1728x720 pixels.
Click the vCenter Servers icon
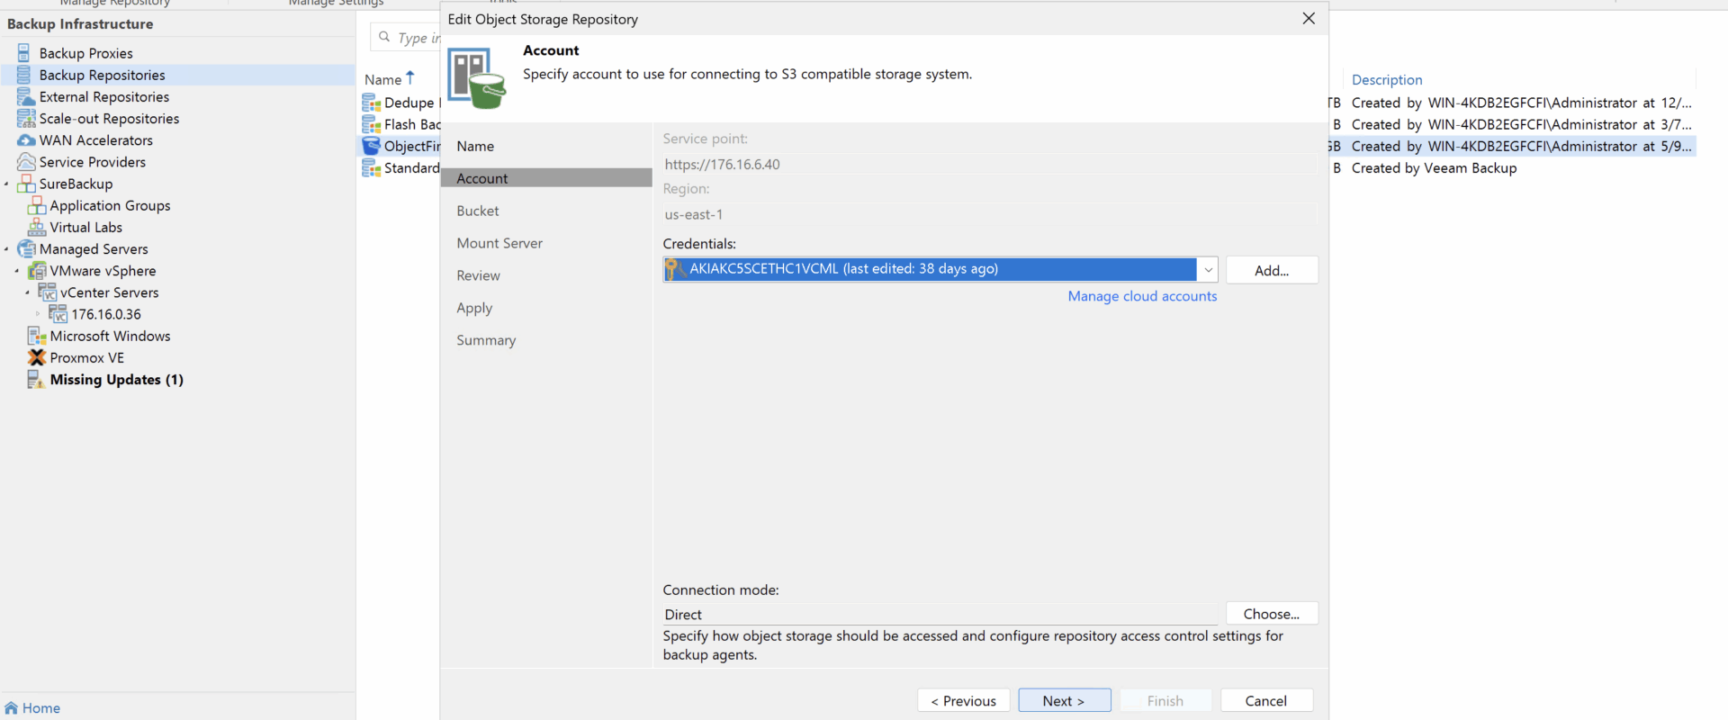pos(48,292)
